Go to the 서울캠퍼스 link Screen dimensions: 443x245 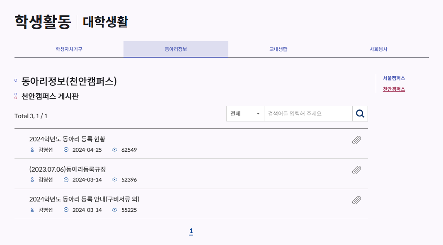pos(394,78)
